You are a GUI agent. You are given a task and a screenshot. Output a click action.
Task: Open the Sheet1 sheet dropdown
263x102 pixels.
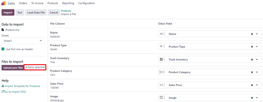[23, 41]
